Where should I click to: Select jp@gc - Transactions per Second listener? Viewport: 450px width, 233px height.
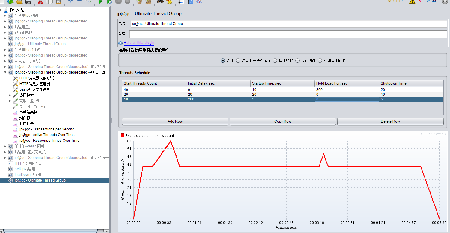(x=47, y=129)
